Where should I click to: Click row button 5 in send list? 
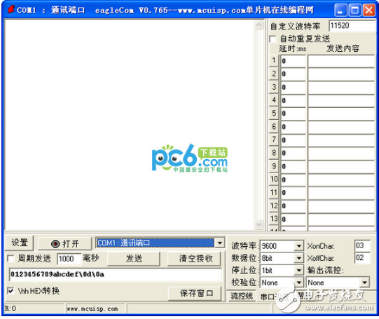[x=274, y=113]
